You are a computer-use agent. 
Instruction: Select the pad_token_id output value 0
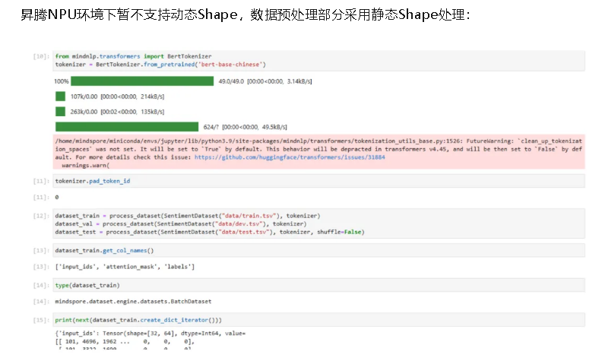[57, 198]
